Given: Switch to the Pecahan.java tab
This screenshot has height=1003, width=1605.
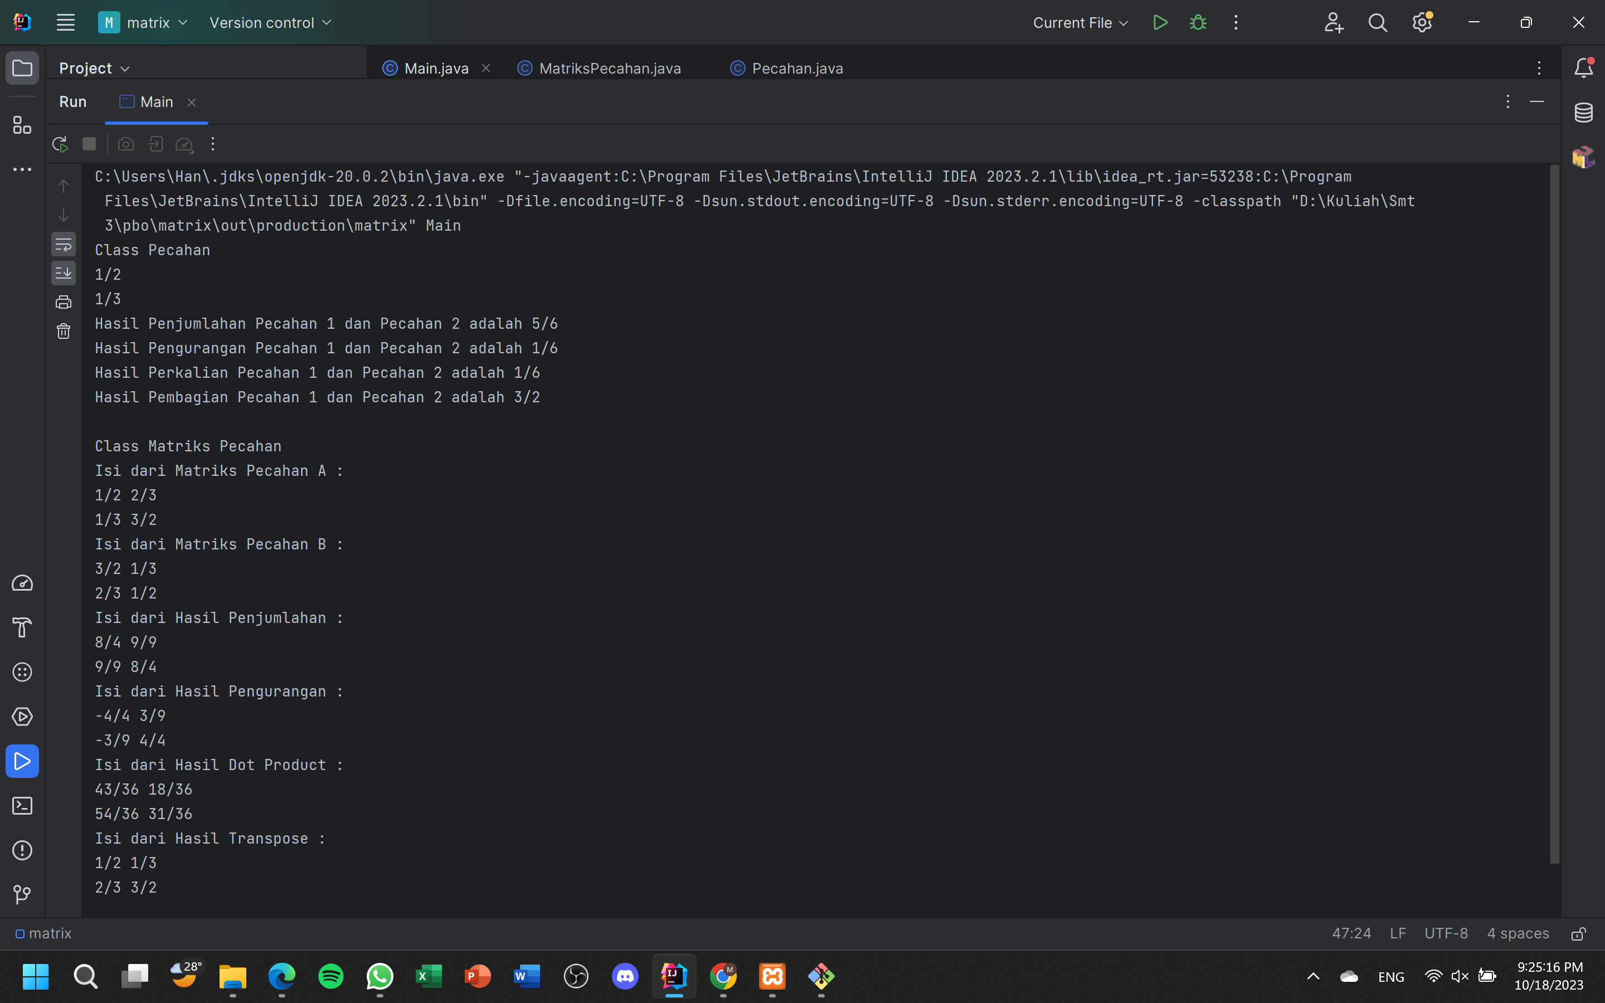Looking at the screenshot, I should pyautogui.click(x=796, y=67).
